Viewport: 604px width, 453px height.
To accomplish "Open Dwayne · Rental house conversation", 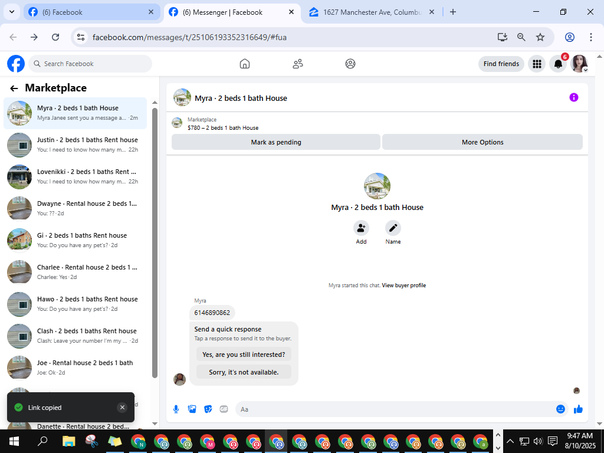I will point(75,208).
